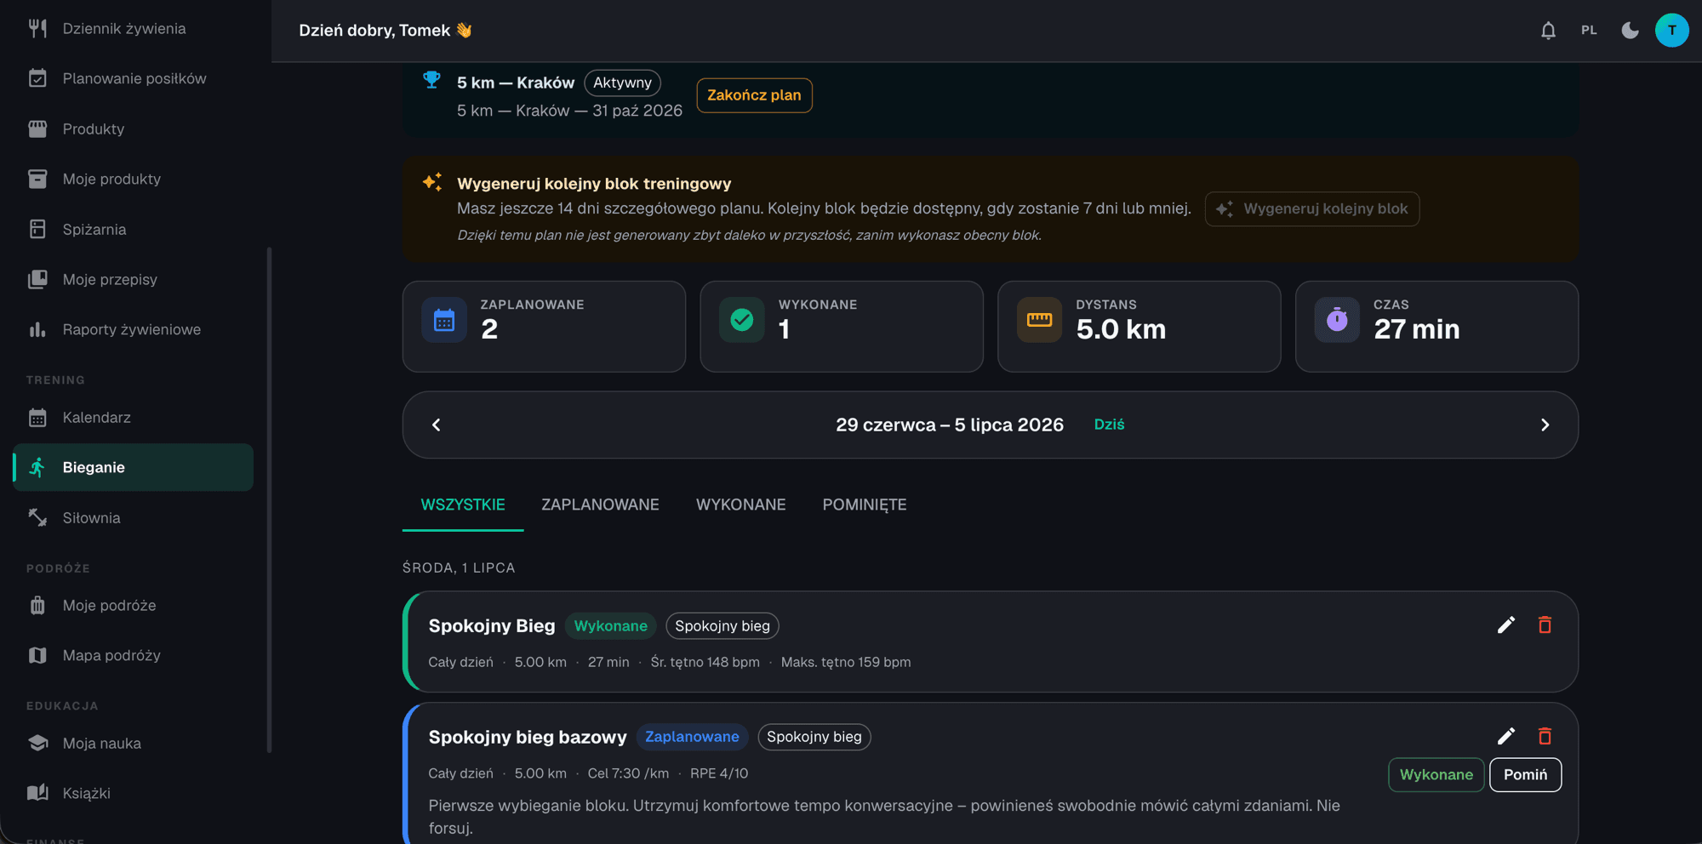The image size is (1702, 844).
Task: Switch to the ZAPLANOWANE tab
Action: tap(600, 505)
